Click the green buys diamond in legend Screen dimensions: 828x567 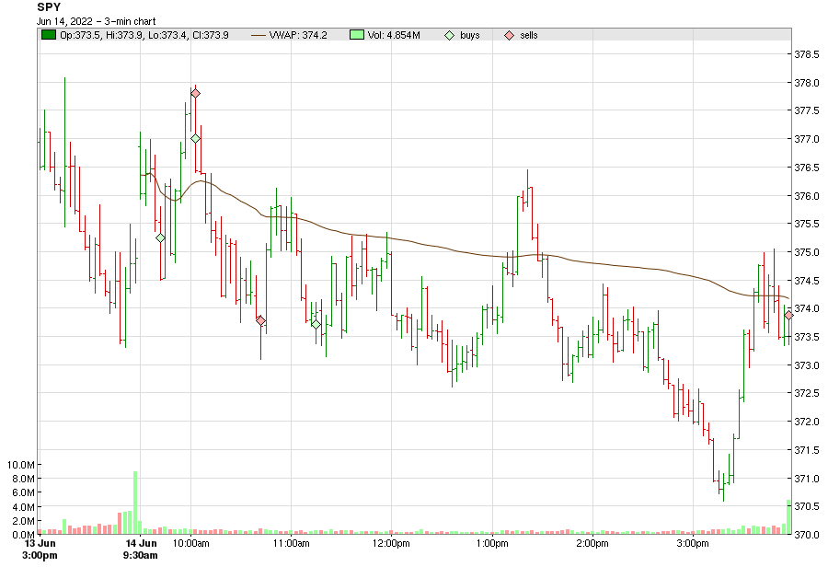[449, 35]
